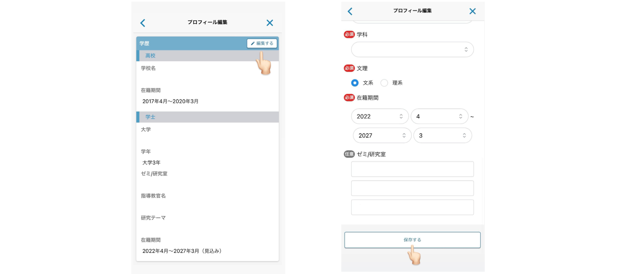Image resolution: width=621 pixels, height=274 pixels.
Task: Select the 高校 section header
Action: 208,56
